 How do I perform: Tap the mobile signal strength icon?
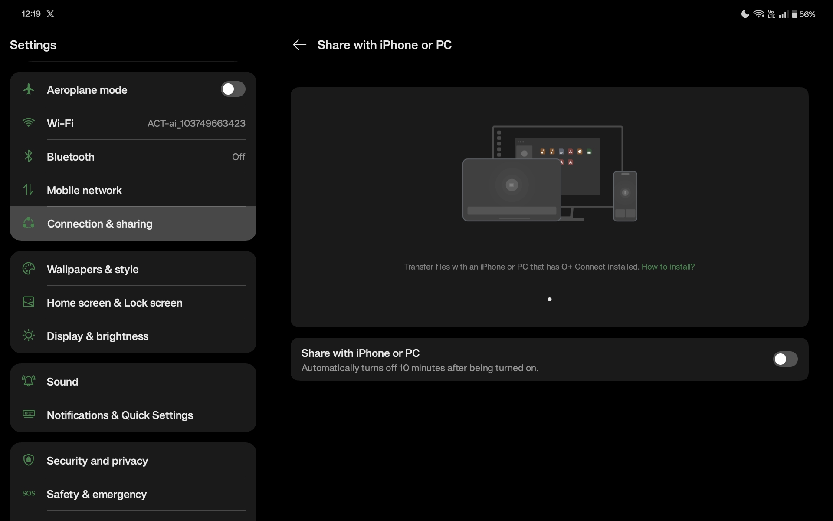pos(783,14)
